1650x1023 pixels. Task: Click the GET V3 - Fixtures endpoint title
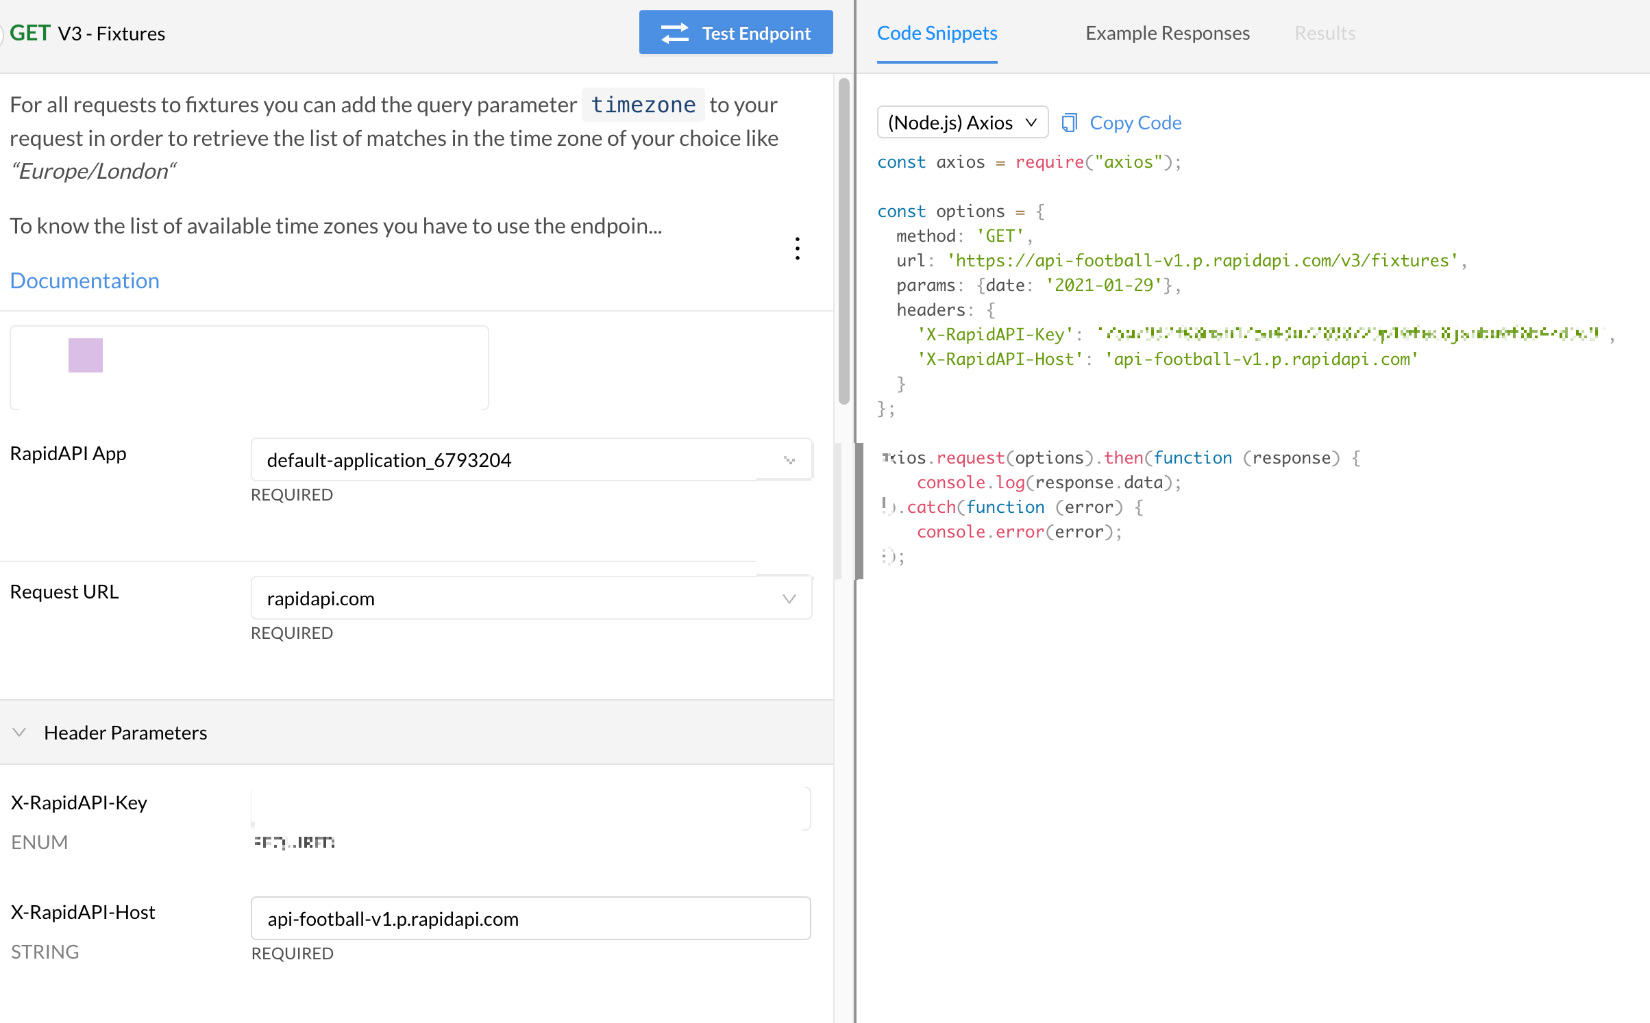(88, 33)
